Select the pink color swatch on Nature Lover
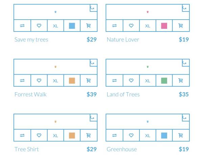 click(164, 26)
